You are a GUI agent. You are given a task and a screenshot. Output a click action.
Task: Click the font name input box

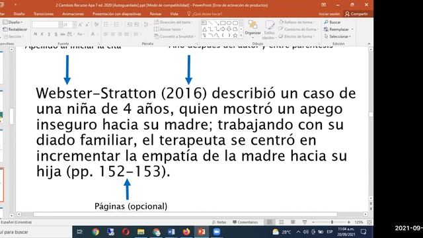45,25
